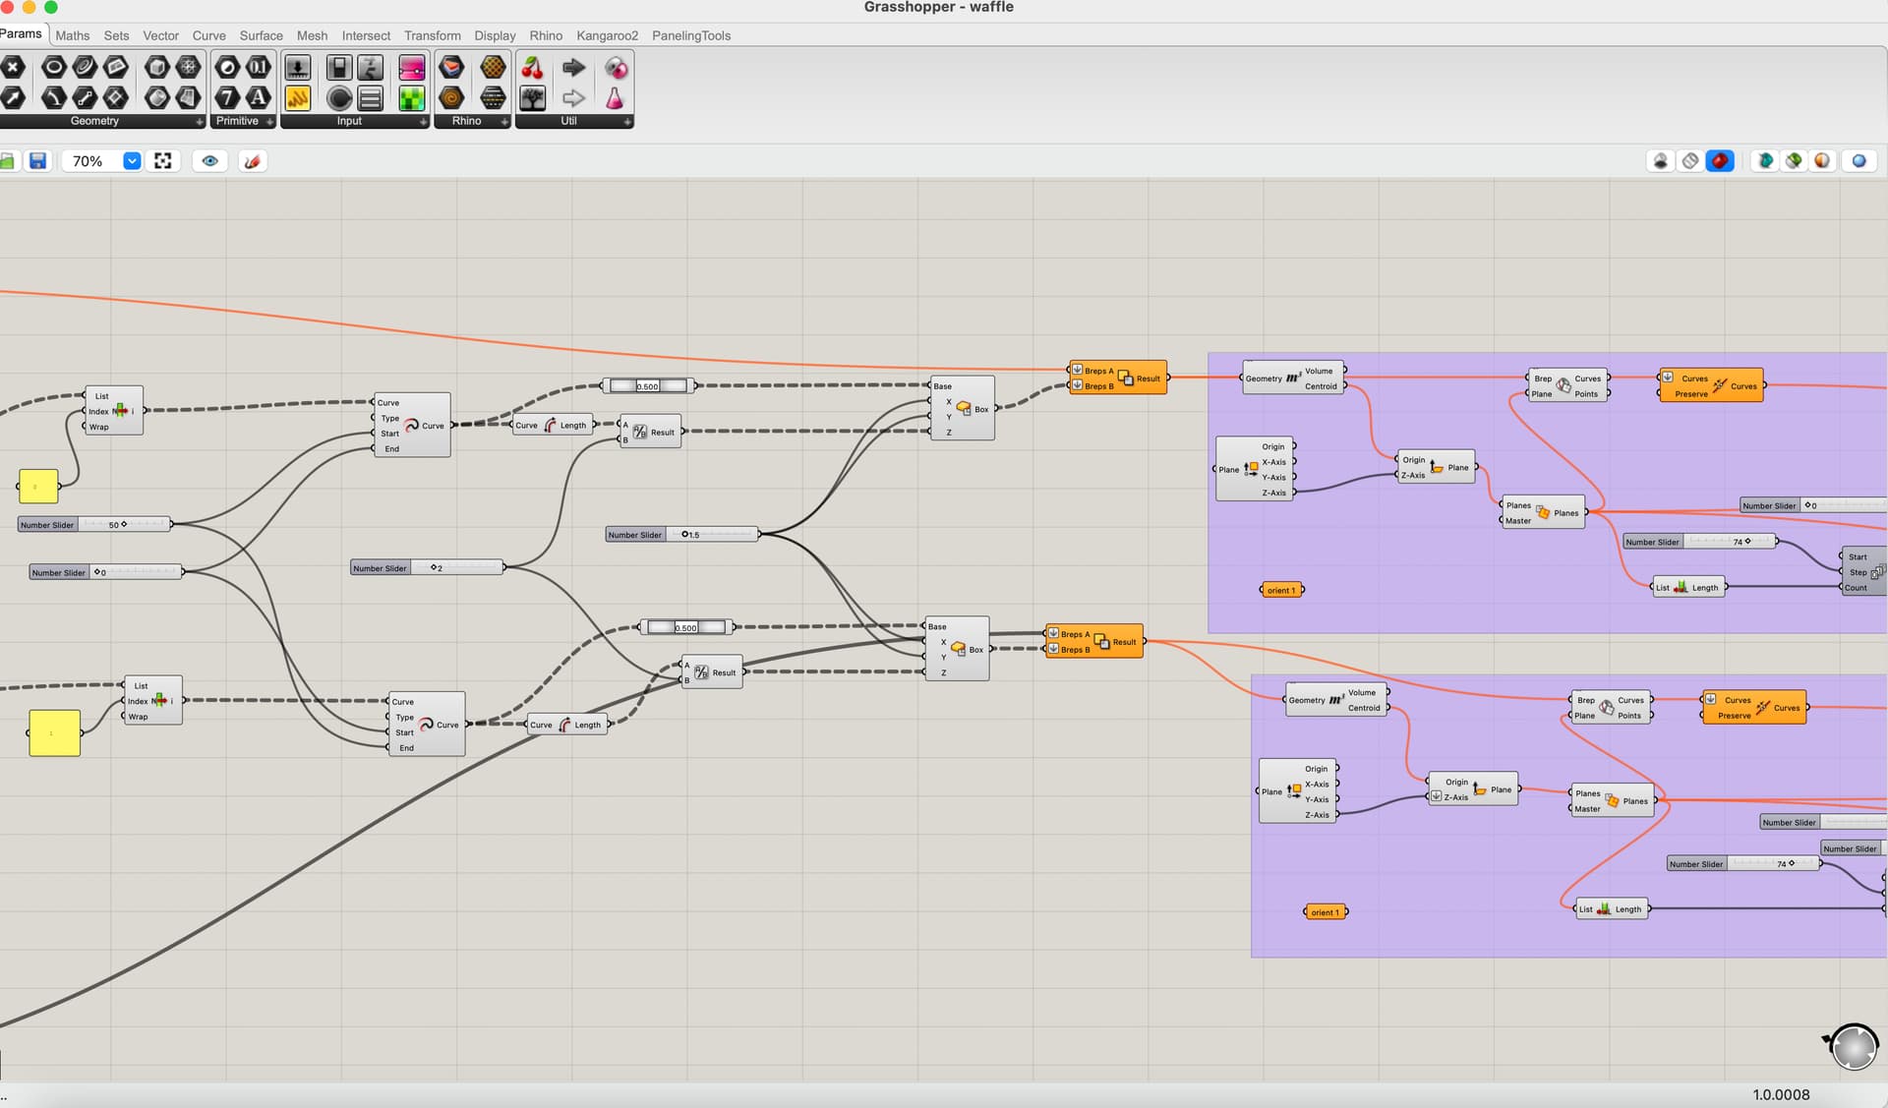Pick the Value List input icon
The image size is (1888, 1108).
point(371,97)
